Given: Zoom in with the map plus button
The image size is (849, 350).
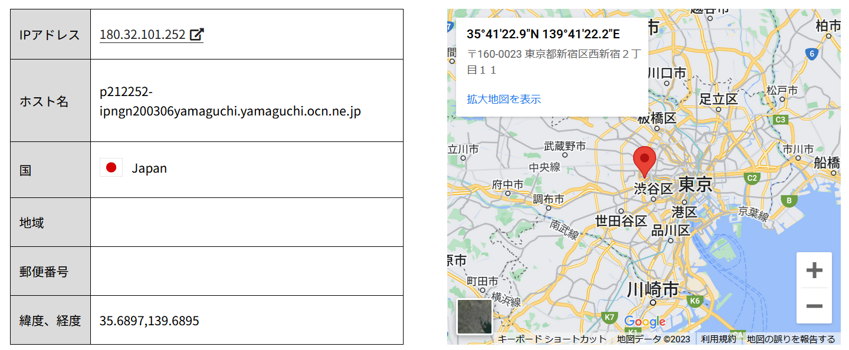Looking at the screenshot, I should 814,270.
